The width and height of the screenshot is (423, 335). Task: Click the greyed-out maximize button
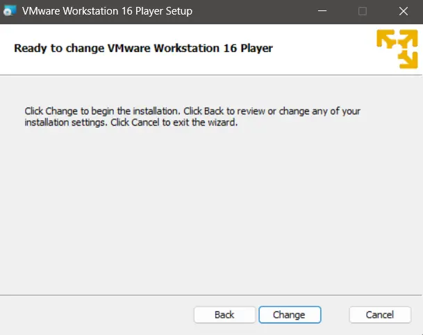(362, 11)
